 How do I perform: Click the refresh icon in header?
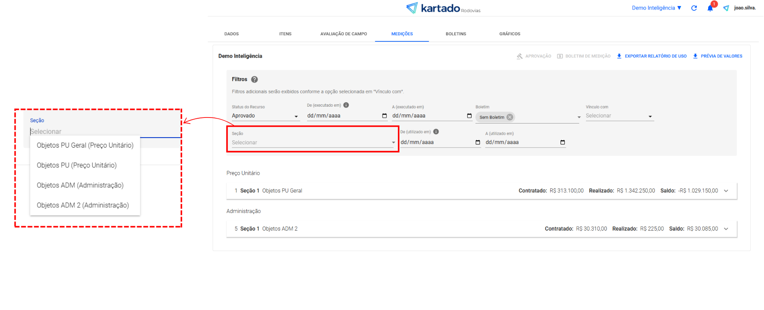coord(694,8)
